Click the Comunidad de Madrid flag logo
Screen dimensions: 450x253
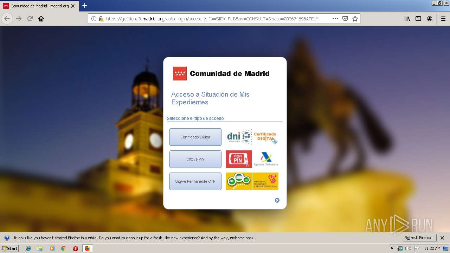coord(180,73)
